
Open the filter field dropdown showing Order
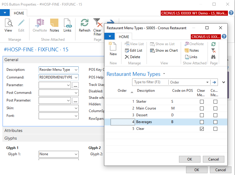(x=207, y=82)
